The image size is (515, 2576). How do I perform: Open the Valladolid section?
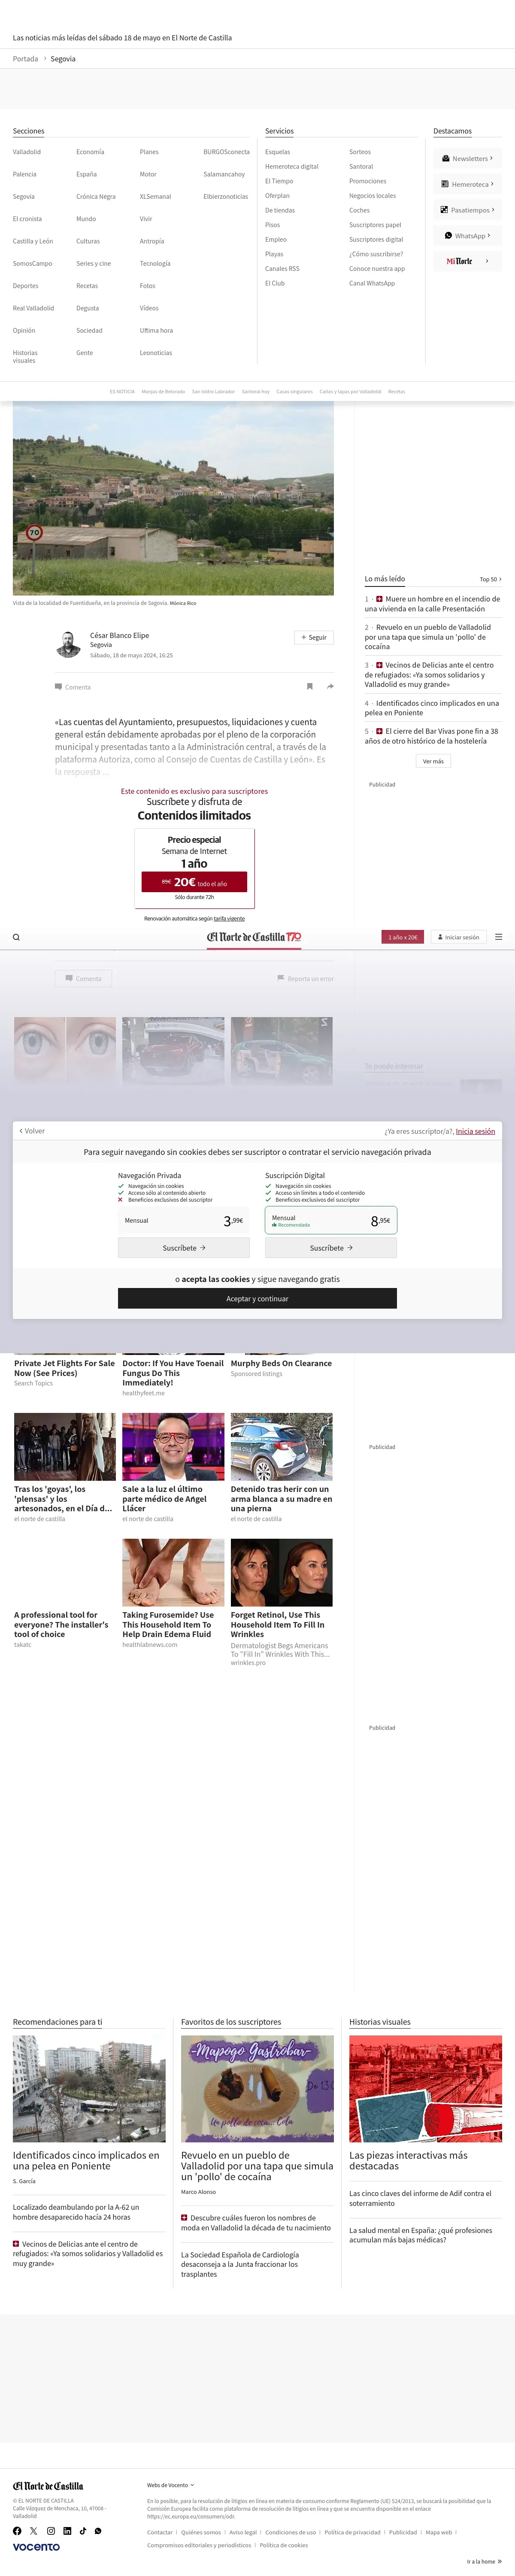pyautogui.click(x=27, y=152)
